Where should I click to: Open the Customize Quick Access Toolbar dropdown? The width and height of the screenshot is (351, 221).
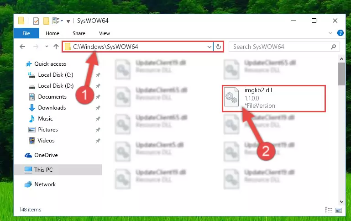(68, 21)
